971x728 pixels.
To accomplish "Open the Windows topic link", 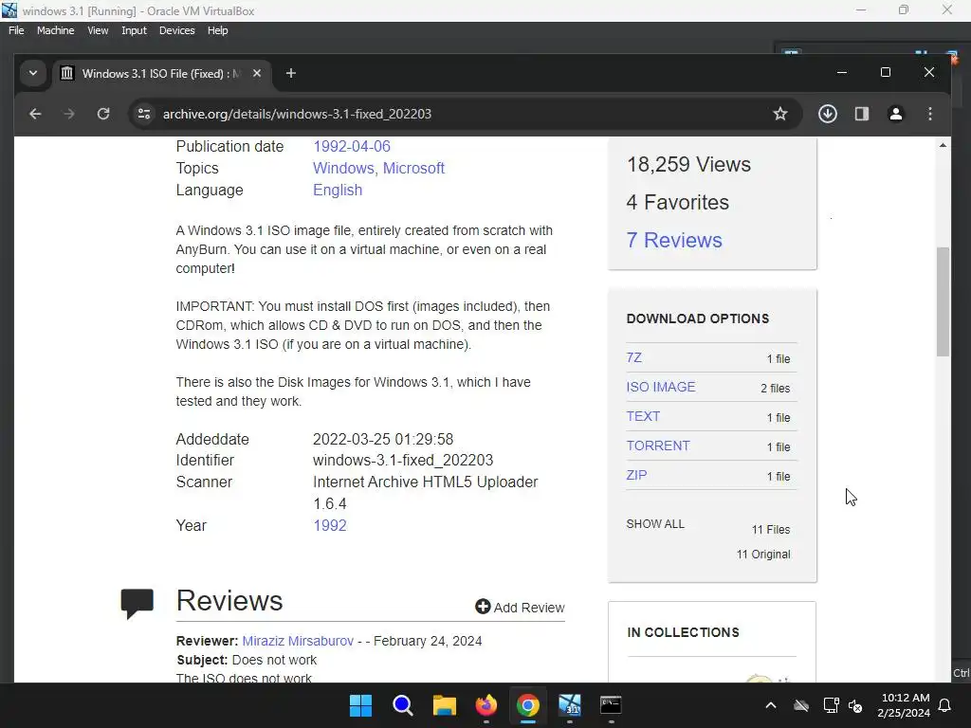I will coord(343,169).
